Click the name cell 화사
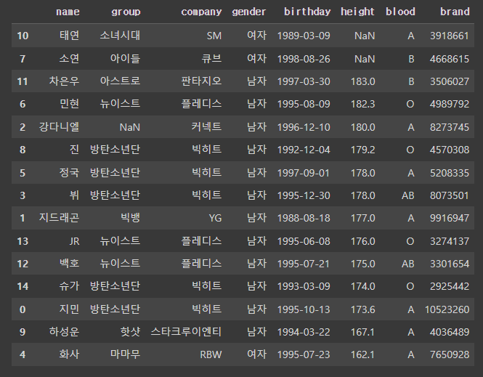 click(69, 354)
